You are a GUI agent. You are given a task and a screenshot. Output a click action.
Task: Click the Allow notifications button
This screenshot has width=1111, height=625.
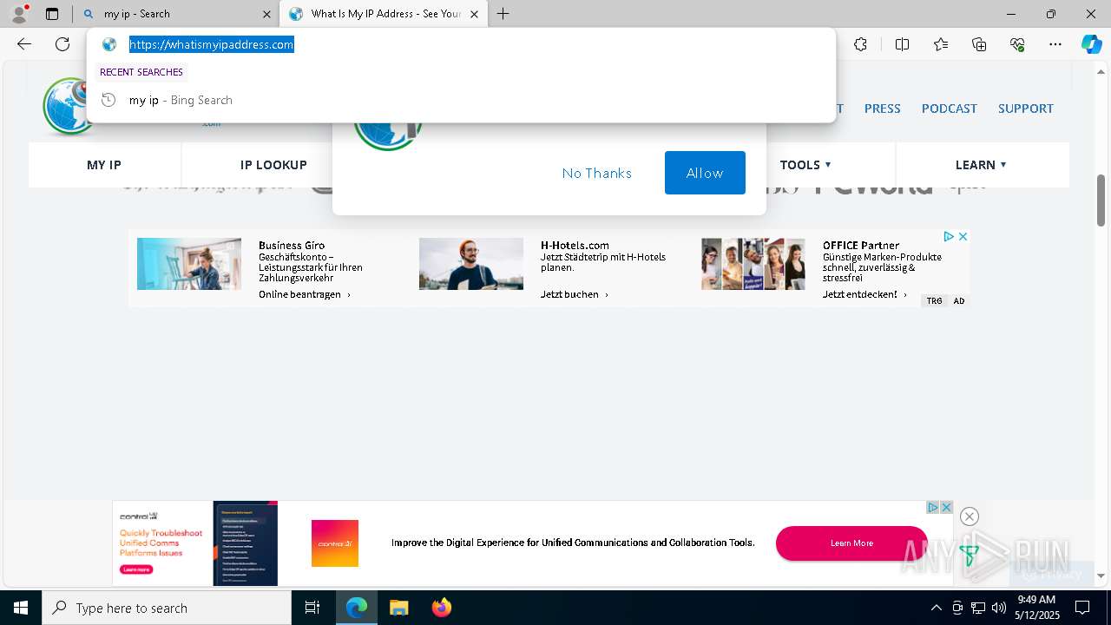705,173
